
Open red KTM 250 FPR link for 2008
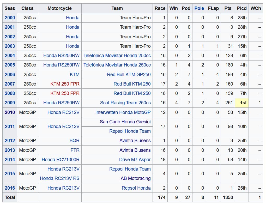coord(65,93)
